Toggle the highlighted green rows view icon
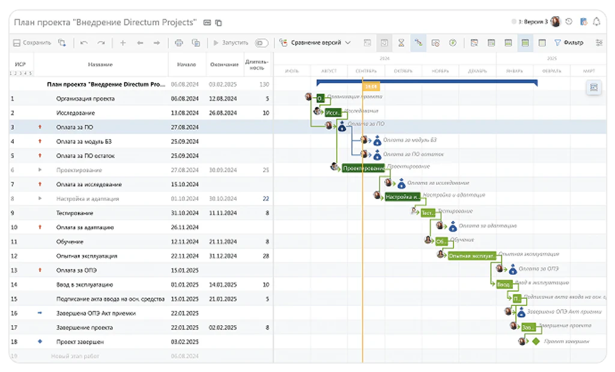The height and width of the screenshot is (372, 615). [525, 43]
